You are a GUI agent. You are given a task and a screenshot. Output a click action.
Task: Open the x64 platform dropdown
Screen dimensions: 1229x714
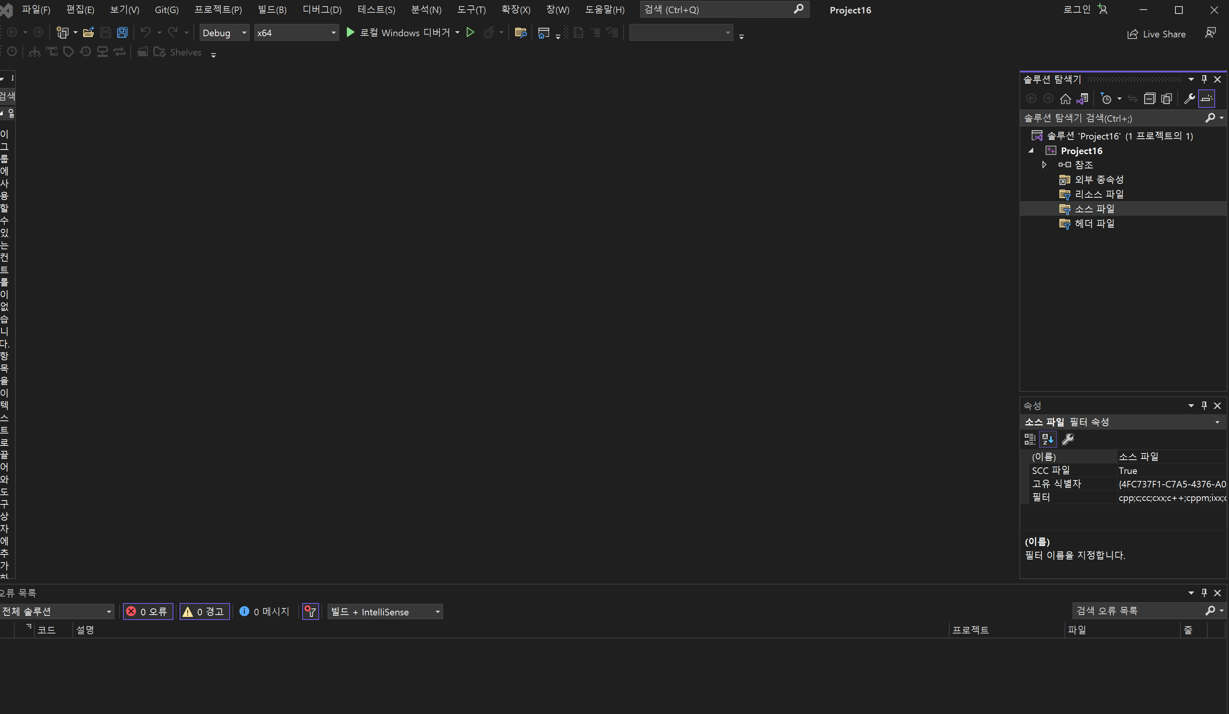tap(296, 33)
